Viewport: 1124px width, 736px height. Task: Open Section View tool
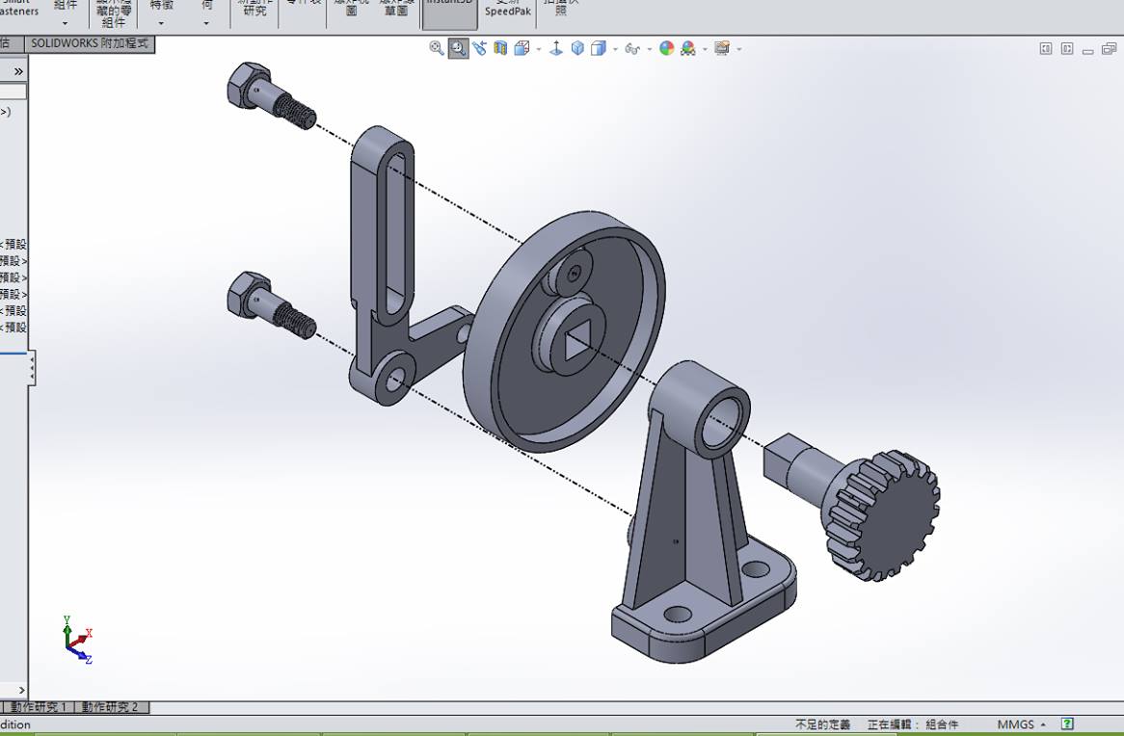point(500,48)
